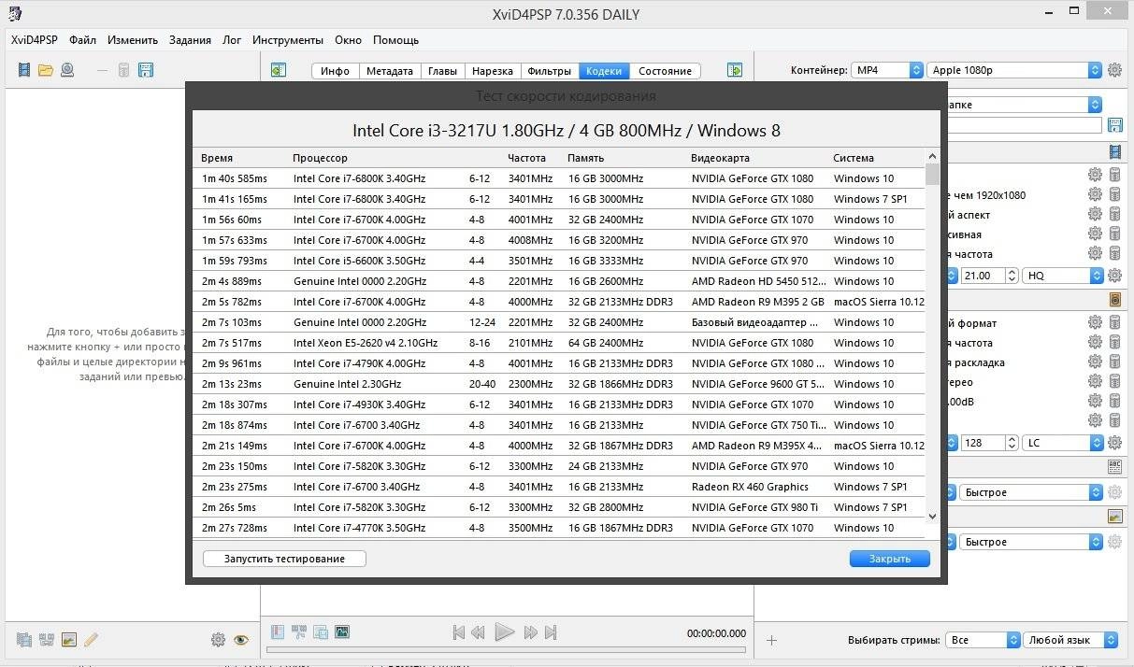This screenshot has width=1134, height=667.
Task: Open gear settings next to LC dropdown
Action: click(x=1114, y=443)
